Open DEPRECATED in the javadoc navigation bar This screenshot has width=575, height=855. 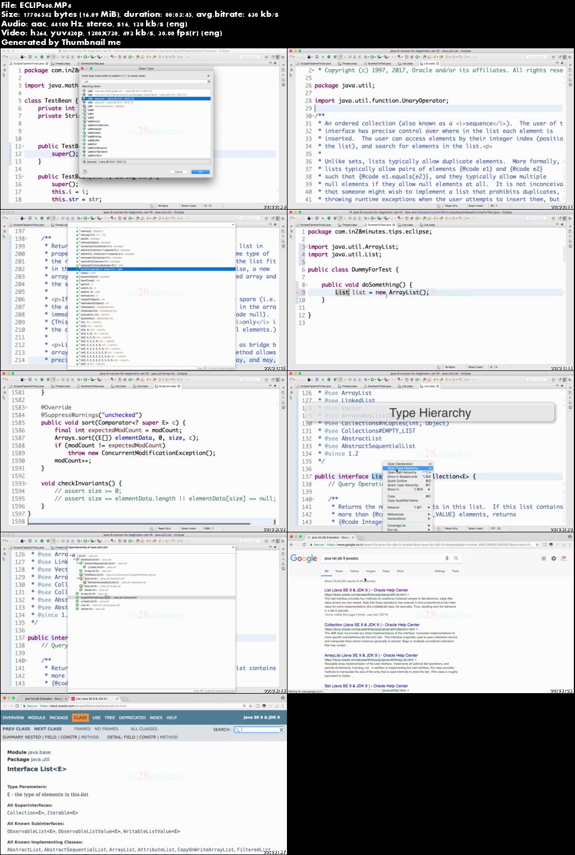click(133, 718)
